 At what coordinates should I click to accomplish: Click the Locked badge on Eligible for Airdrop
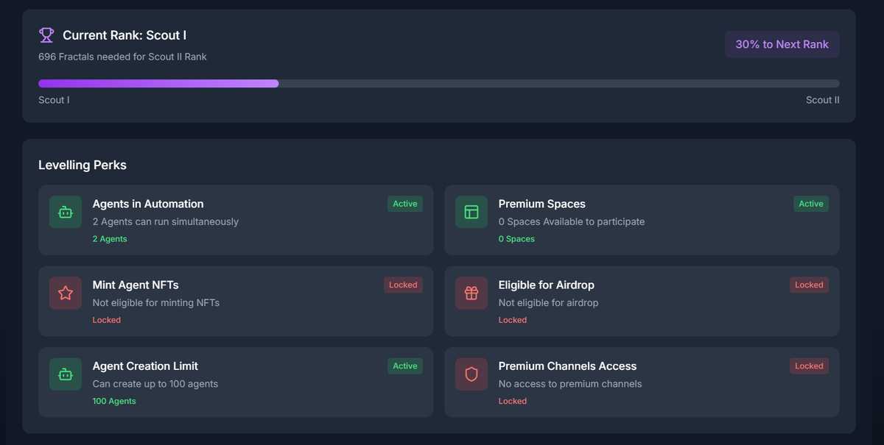(x=809, y=285)
